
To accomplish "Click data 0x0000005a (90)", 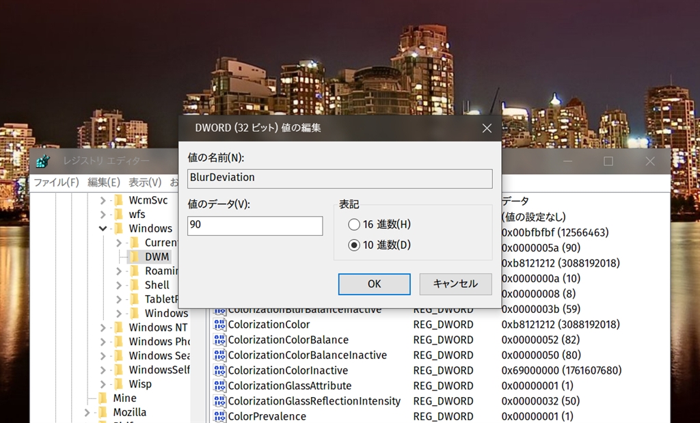I will pos(541,247).
